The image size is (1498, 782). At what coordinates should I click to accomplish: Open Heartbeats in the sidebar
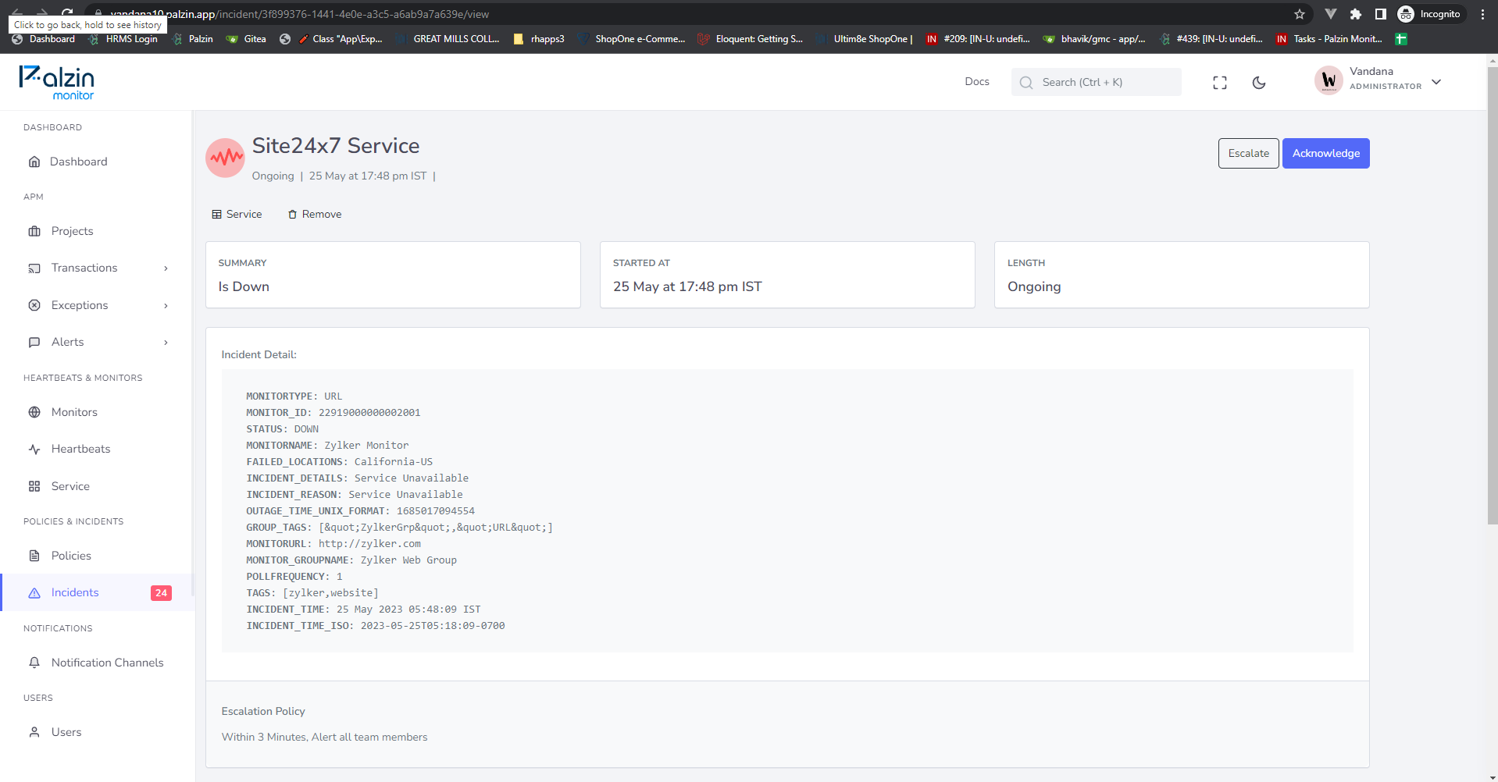[x=80, y=449]
